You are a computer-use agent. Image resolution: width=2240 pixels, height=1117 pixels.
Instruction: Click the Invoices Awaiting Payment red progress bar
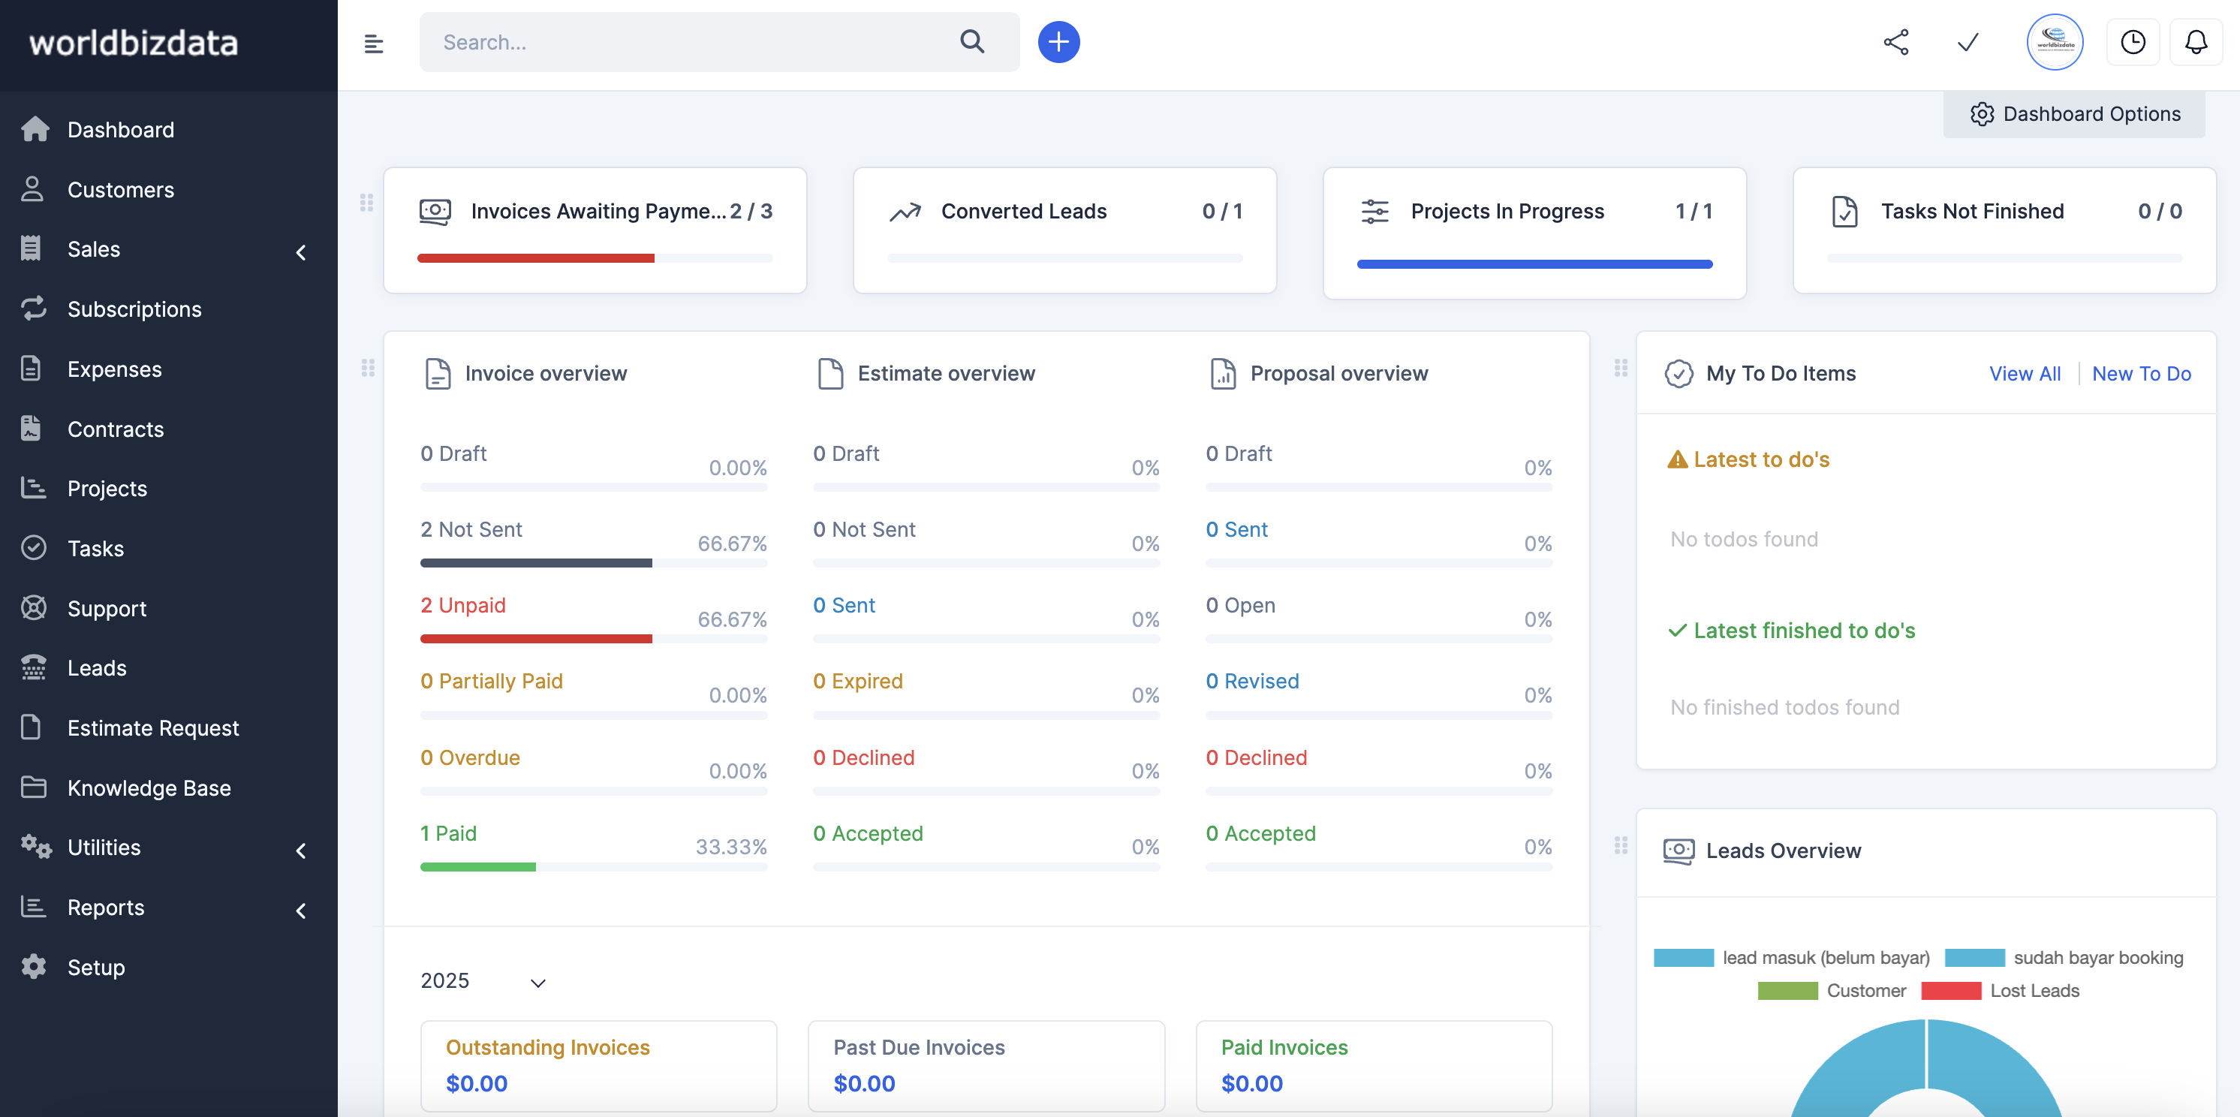pos(536,258)
